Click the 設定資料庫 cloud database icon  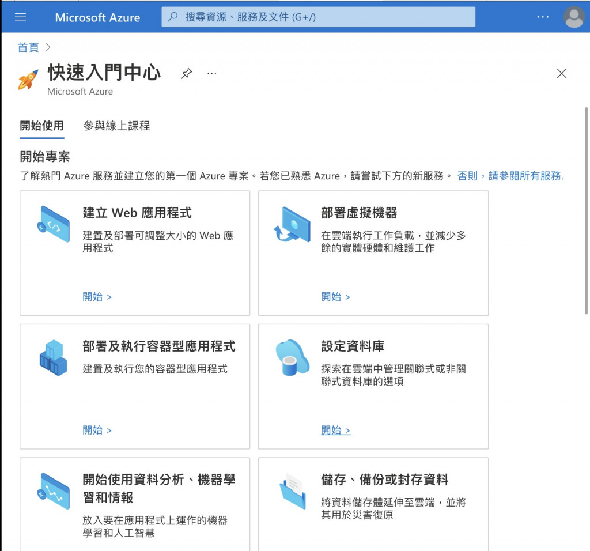(x=292, y=357)
